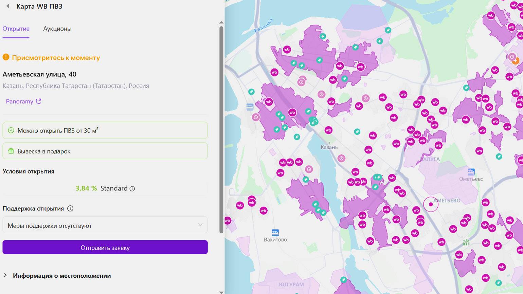
Task: Click the 3,84 % commission value
Action: coord(86,188)
